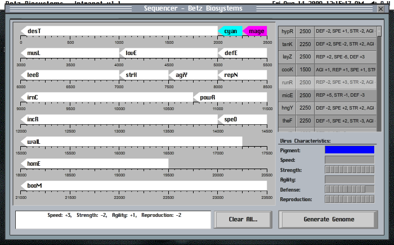This screenshot has height=245, width=394.
Task: Click the Defense characteristic bar
Action: tap(349, 189)
